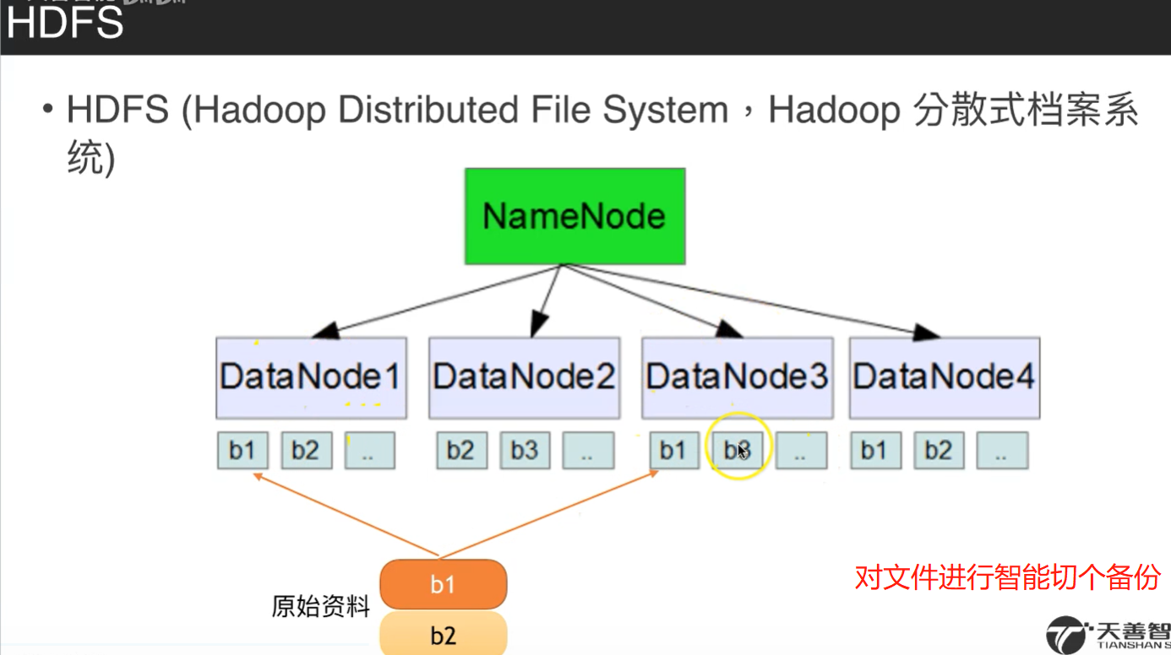This screenshot has height=655, width=1171.
Task: Click the red 对文件进行智能切个备份 caption
Action: (x=1008, y=578)
